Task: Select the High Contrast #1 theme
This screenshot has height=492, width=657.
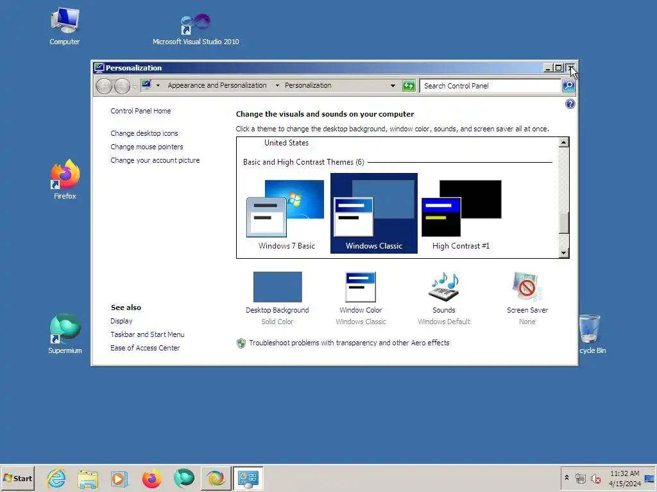Action: pyautogui.click(x=461, y=213)
